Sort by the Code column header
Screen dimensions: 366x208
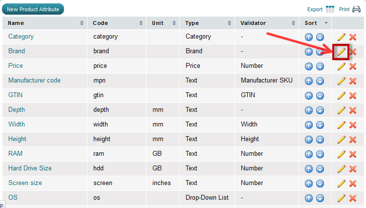[117, 23]
